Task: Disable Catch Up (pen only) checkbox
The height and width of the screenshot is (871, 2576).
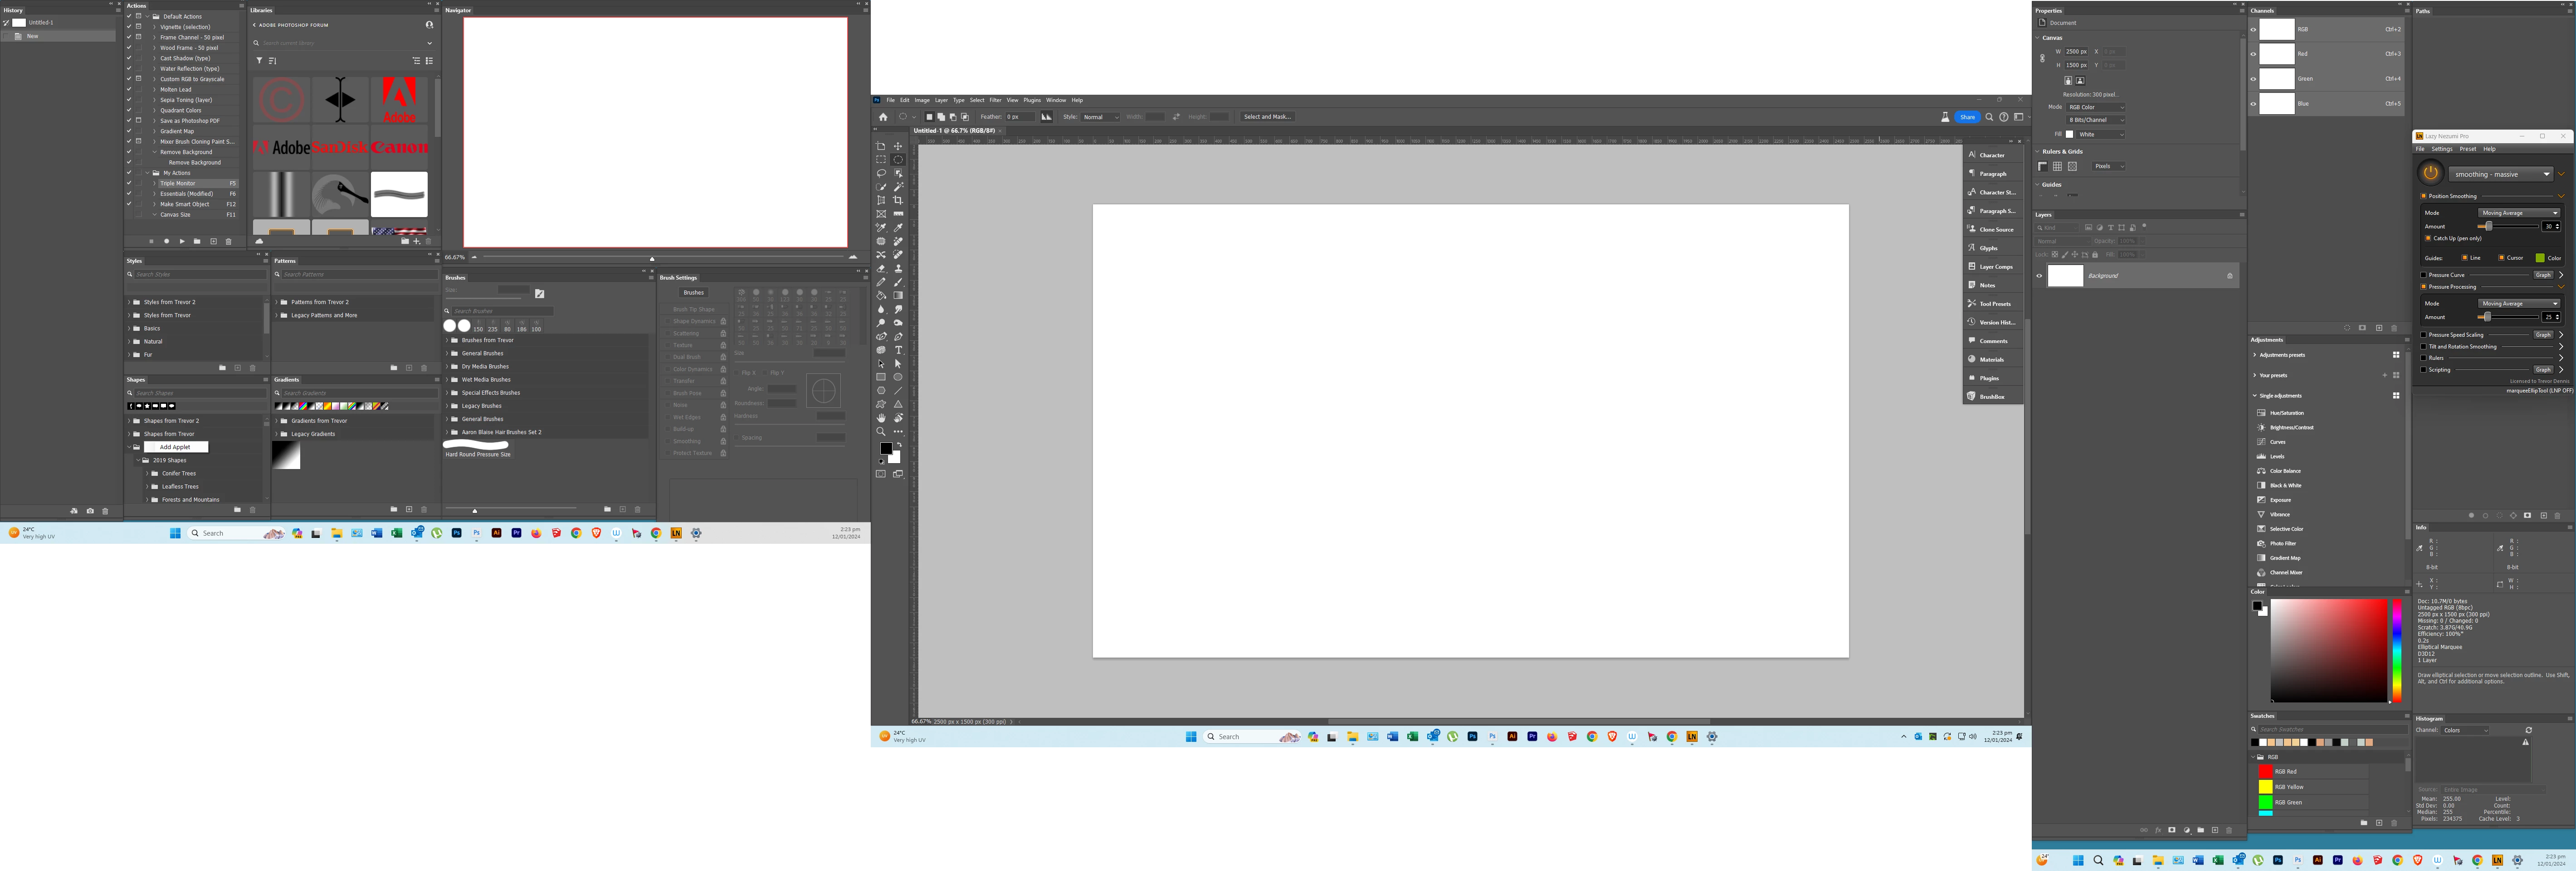Action: [2428, 238]
